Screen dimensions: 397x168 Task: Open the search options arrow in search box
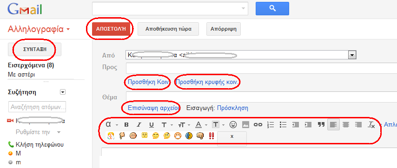(x=243, y=8)
